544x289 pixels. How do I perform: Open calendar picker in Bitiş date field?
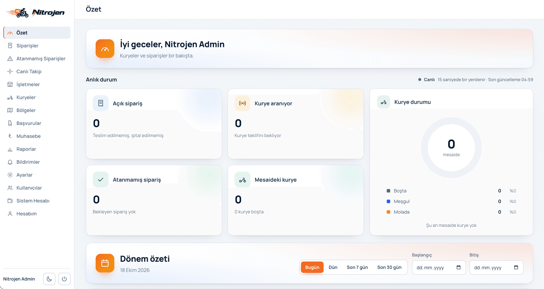516,267
